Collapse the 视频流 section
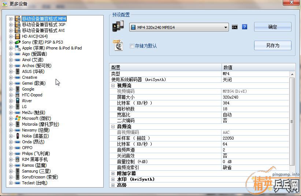Screen dimensions: 301x196 pos(113,85)
